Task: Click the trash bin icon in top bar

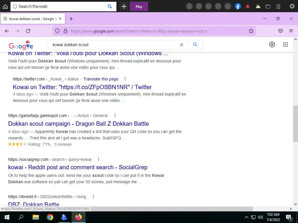Action: 278,6
